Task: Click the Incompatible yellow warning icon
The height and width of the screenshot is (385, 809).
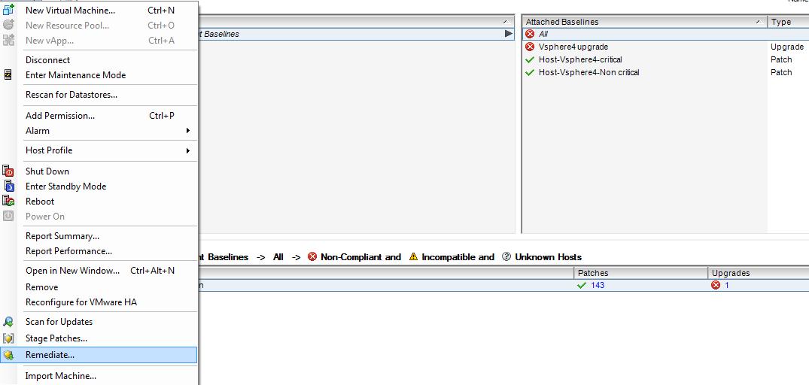Action: [x=413, y=256]
